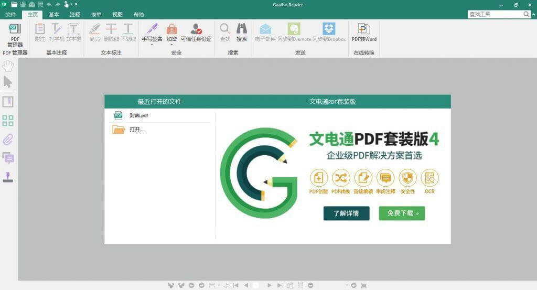This screenshot has width=537, height=290.
Task: Expand the 加密 encryption dropdown arrow
Action: [x=171, y=45]
